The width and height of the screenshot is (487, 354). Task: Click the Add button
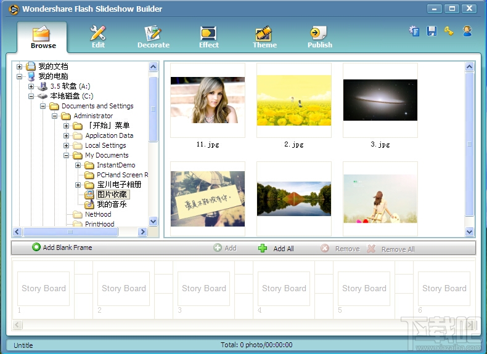click(225, 248)
